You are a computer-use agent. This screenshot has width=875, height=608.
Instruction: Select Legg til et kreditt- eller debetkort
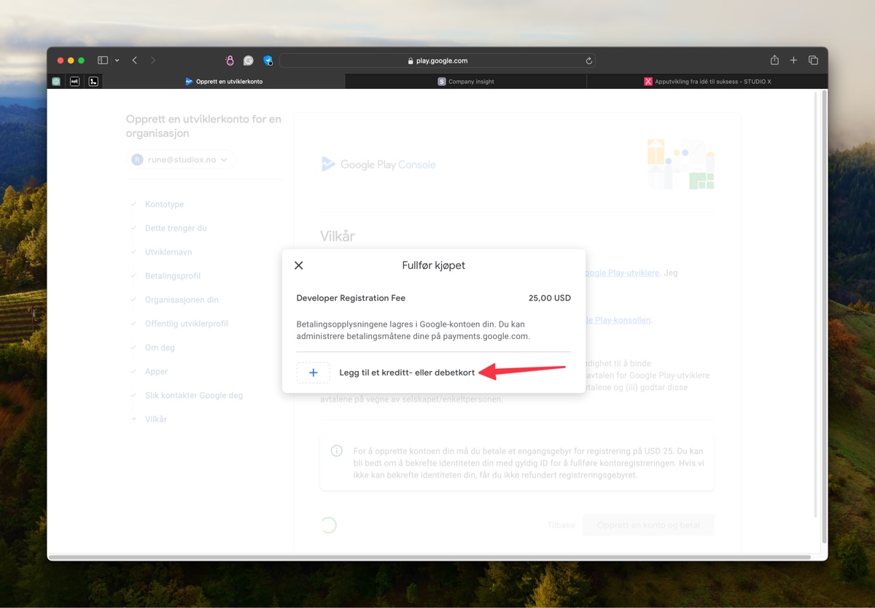click(407, 373)
